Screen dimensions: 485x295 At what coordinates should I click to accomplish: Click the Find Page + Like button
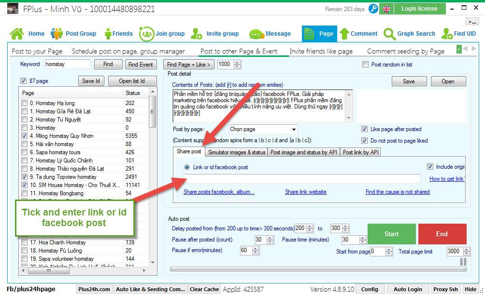pyautogui.click(x=189, y=65)
